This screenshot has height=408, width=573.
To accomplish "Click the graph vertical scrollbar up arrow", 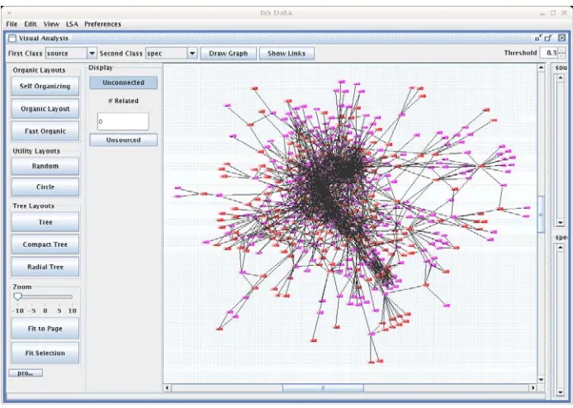I will tap(541, 67).
